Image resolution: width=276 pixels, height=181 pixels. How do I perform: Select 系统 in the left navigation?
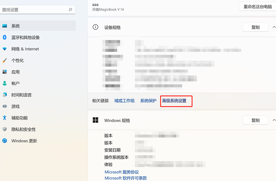[15, 26]
